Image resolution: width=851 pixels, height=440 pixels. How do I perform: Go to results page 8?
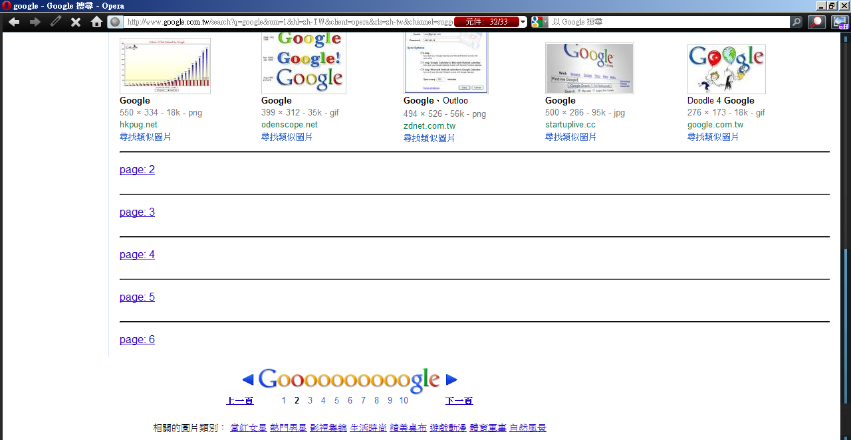(x=376, y=401)
